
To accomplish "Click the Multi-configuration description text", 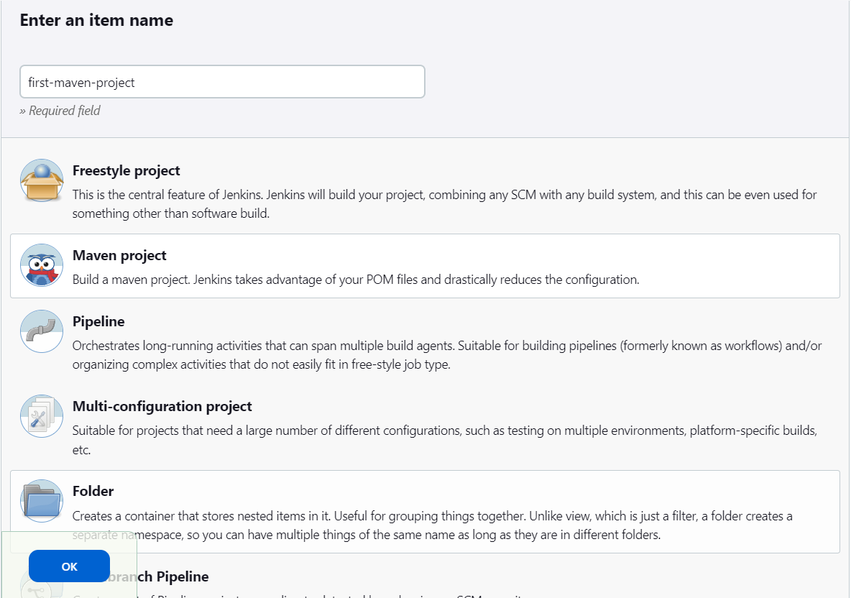I will 444,440.
